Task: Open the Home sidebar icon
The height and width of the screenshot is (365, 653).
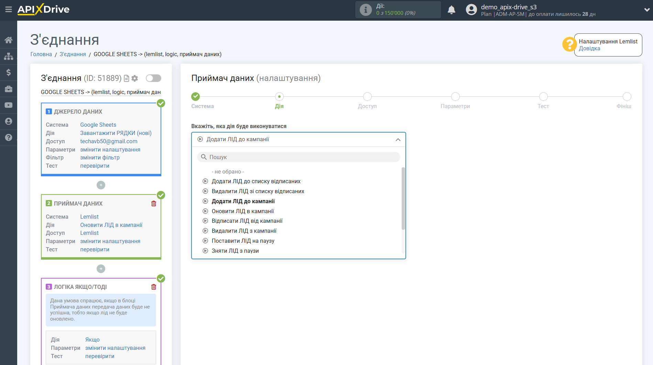Action: tap(9, 40)
